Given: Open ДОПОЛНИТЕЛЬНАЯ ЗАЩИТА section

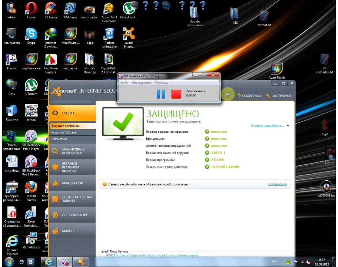Looking at the screenshot, I should (x=72, y=199).
